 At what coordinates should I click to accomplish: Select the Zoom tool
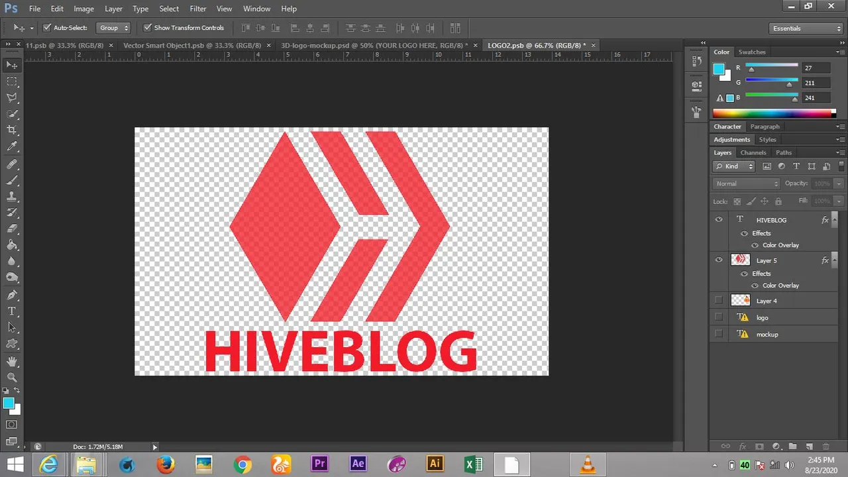pyautogui.click(x=12, y=377)
